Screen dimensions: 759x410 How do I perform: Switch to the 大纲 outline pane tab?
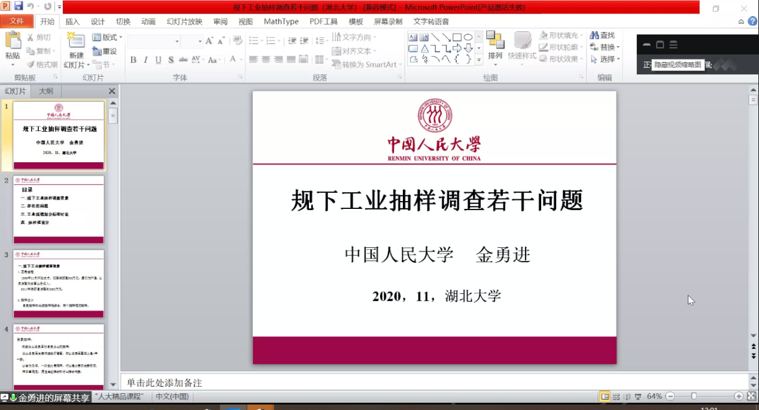(46, 91)
